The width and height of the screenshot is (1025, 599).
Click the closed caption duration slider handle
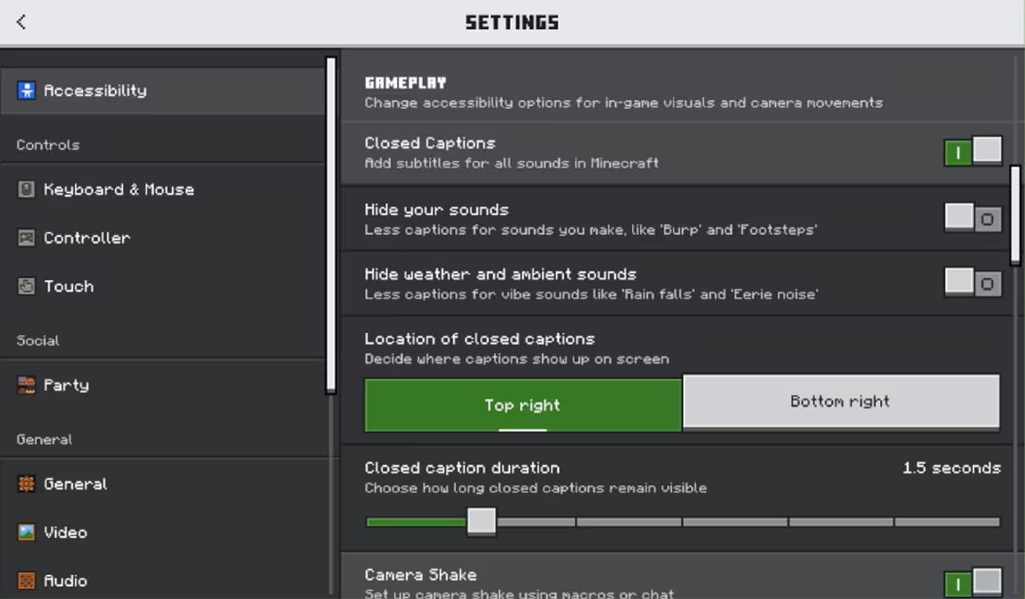coord(481,521)
